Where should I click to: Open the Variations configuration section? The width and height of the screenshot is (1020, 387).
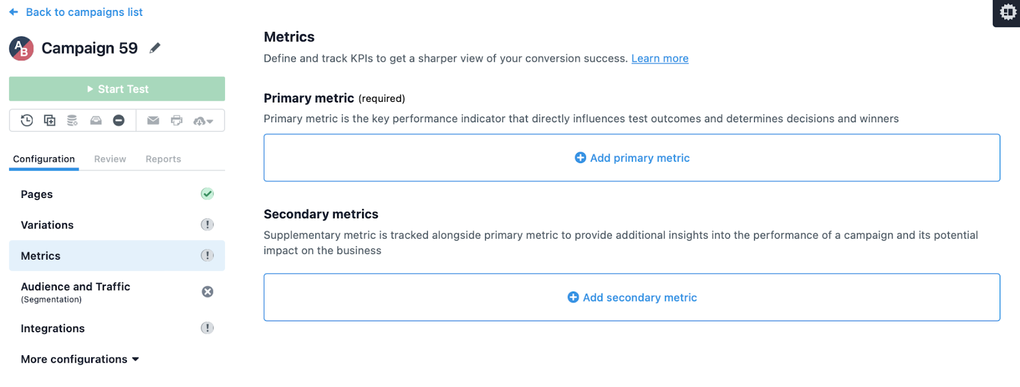pos(117,225)
